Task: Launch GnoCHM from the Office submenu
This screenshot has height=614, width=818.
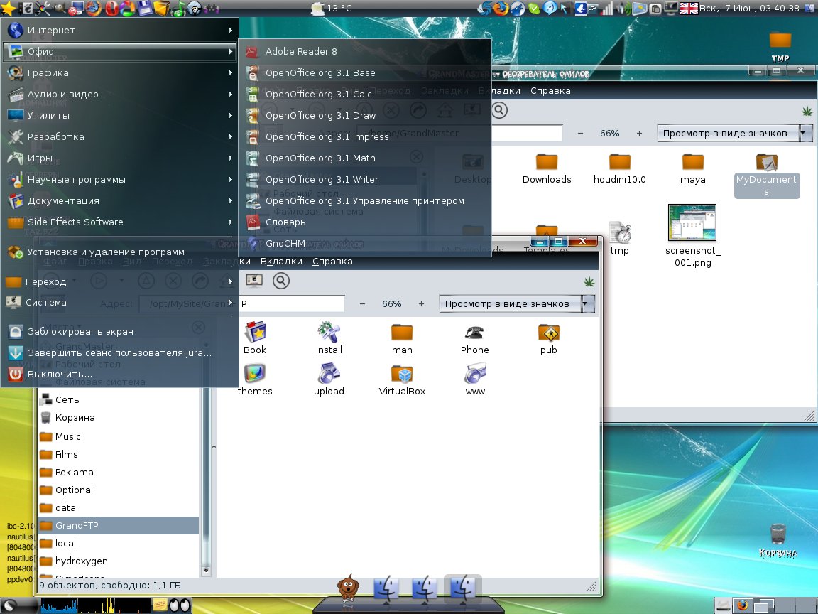Action: (x=365, y=243)
